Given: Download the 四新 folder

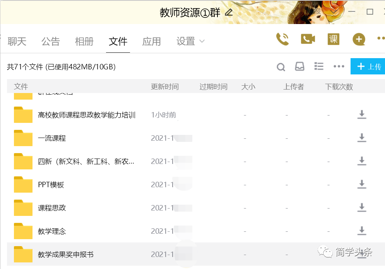Looking at the screenshot, I should coord(362,161).
